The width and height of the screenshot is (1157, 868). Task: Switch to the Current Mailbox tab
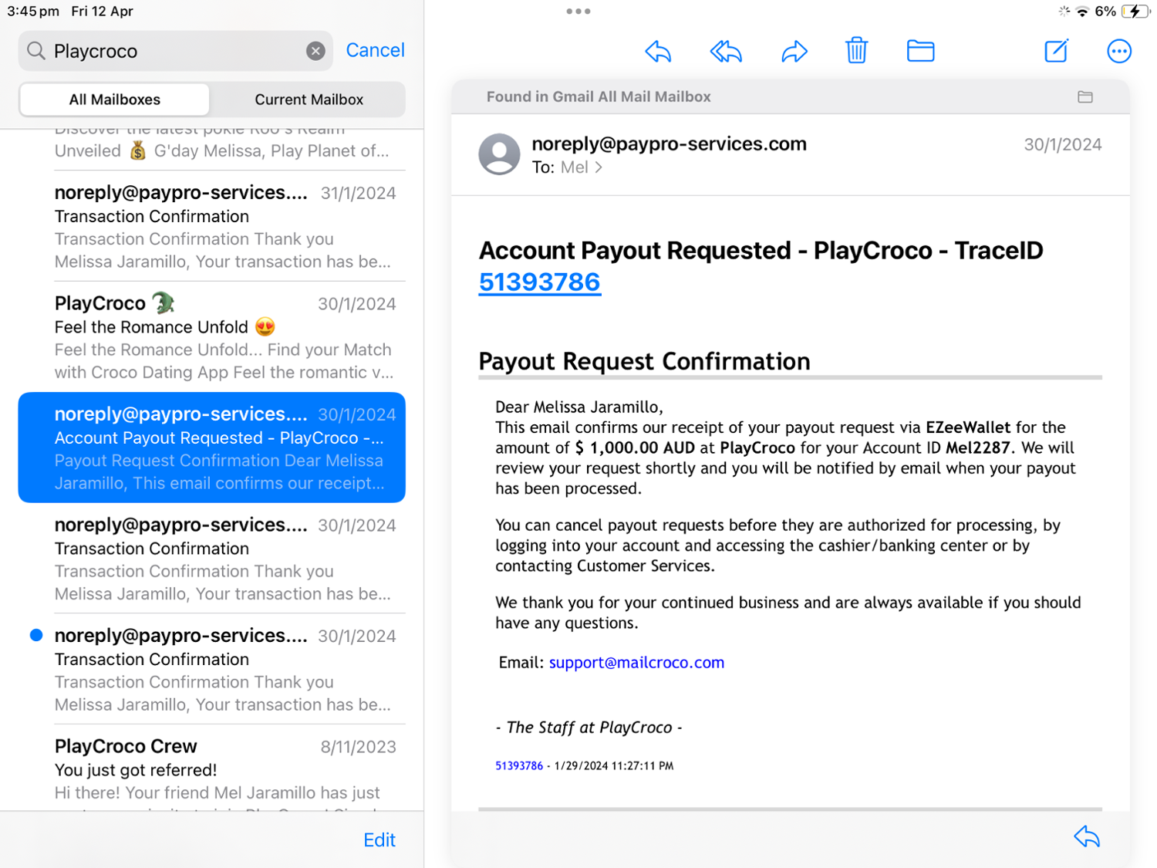click(309, 100)
